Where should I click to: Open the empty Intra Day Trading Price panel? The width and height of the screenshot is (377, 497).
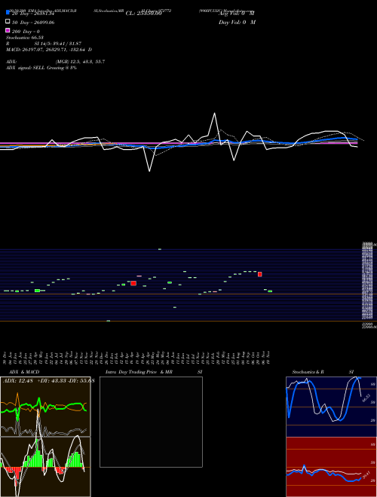pos(151,422)
